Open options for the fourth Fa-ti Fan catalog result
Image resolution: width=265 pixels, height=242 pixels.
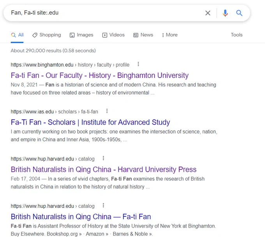coord(103,205)
